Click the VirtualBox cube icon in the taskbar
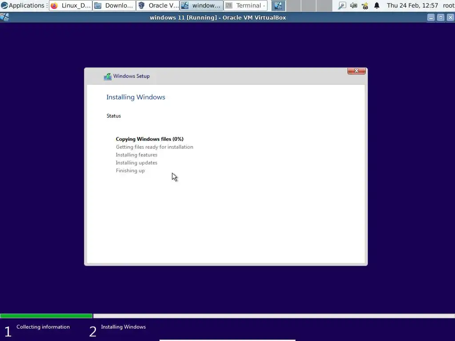This screenshot has width=455, height=341. click(141, 5)
